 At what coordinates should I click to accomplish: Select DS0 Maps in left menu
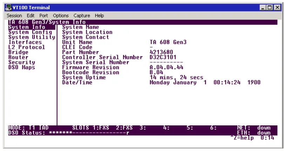coord(22,67)
